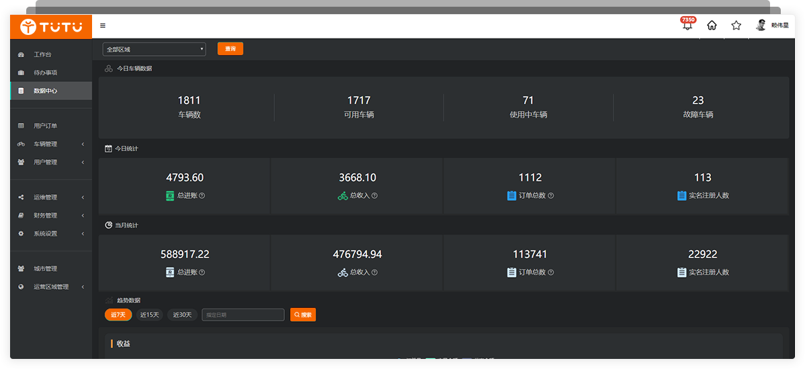This screenshot has width=805, height=369.
Task: Click the orange 查询 button
Action: (x=230, y=48)
